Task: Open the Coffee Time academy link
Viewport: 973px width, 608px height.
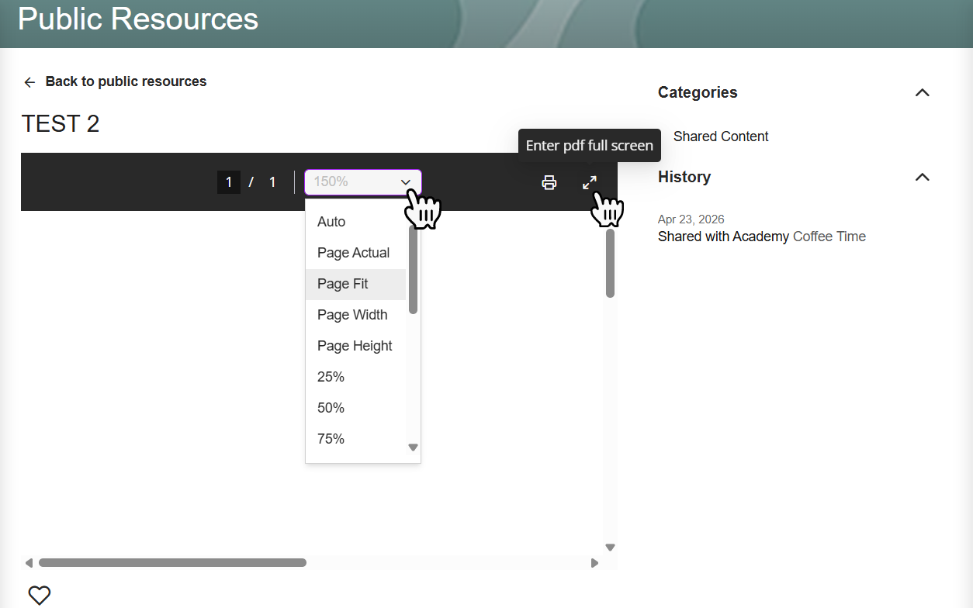Action: [829, 237]
